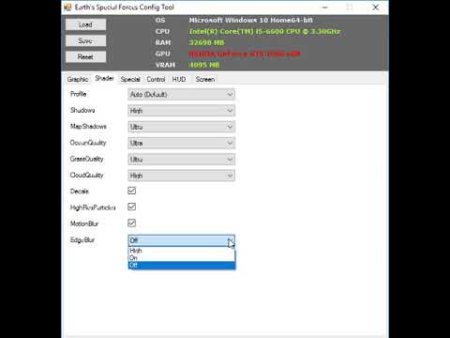Click the Load button
Viewport: 450px width, 338px height.
click(x=85, y=24)
